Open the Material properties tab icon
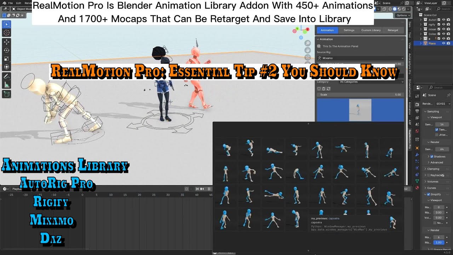453x255 pixels. 417,188
